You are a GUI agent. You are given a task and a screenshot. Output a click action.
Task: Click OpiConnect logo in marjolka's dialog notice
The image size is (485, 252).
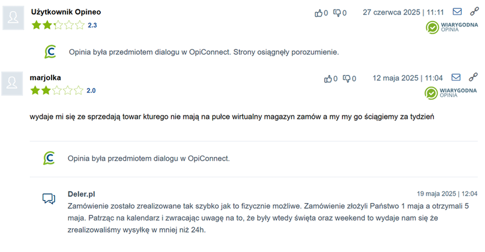(x=49, y=158)
